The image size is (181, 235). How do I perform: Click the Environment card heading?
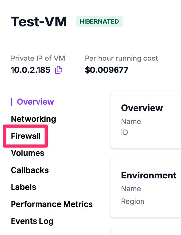click(x=149, y=175)
